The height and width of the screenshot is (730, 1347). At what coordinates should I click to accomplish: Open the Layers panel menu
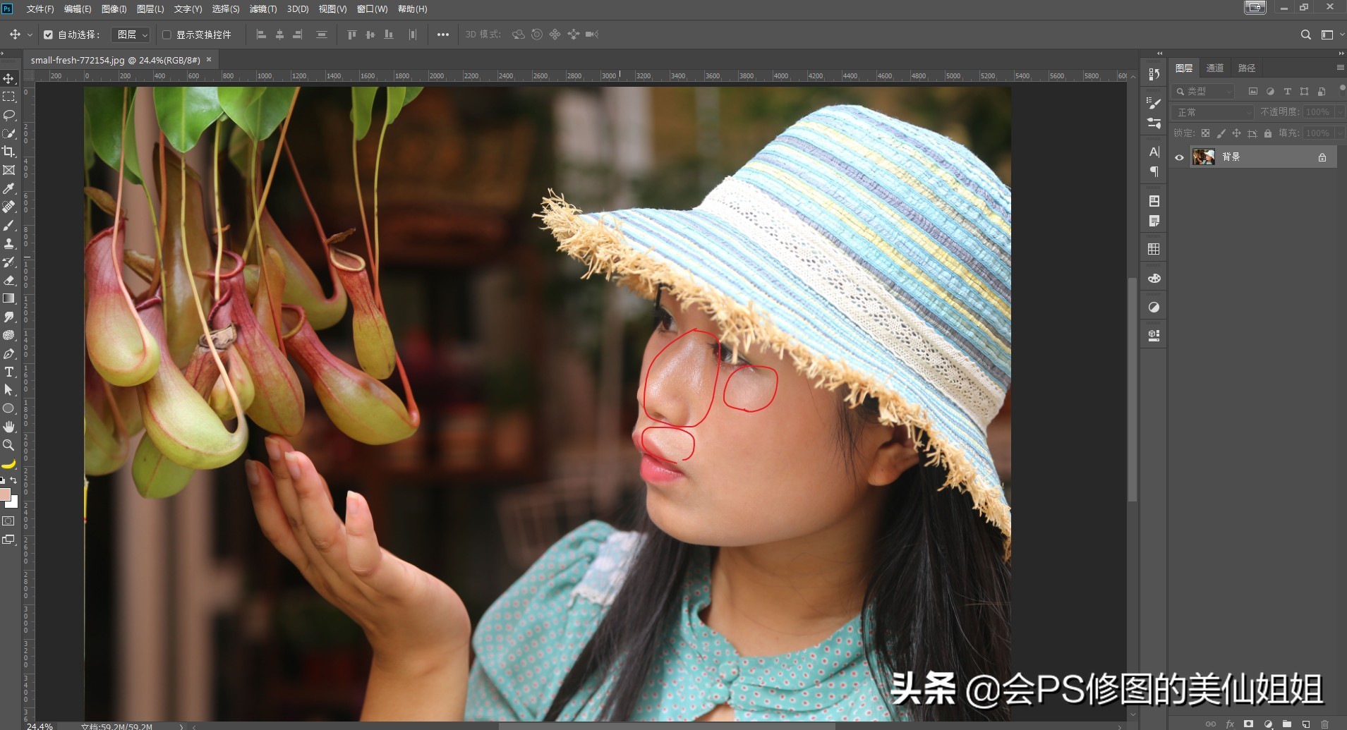point(1340,68)
